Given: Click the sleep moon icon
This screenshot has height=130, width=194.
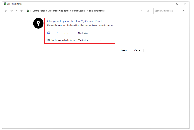Looking at the screenshot, I should point(49,40).
